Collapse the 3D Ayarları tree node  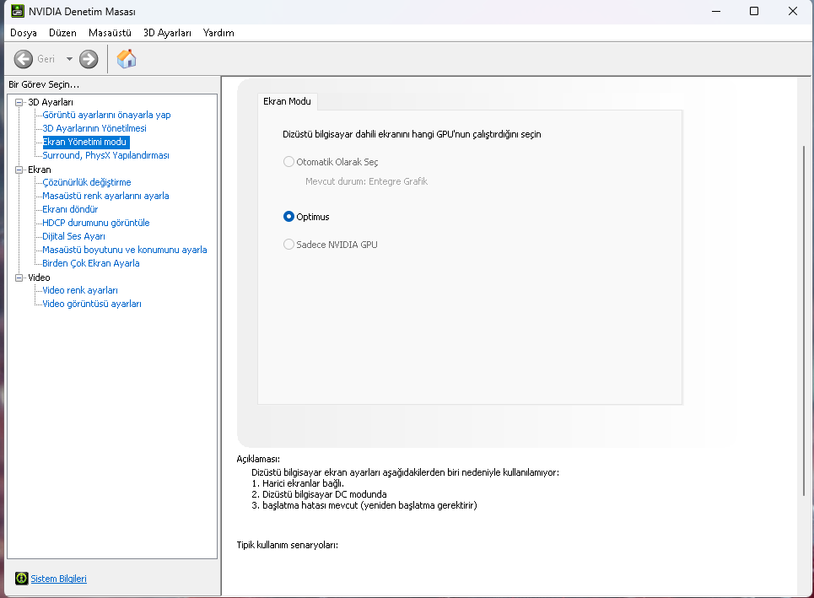[19, 102]
